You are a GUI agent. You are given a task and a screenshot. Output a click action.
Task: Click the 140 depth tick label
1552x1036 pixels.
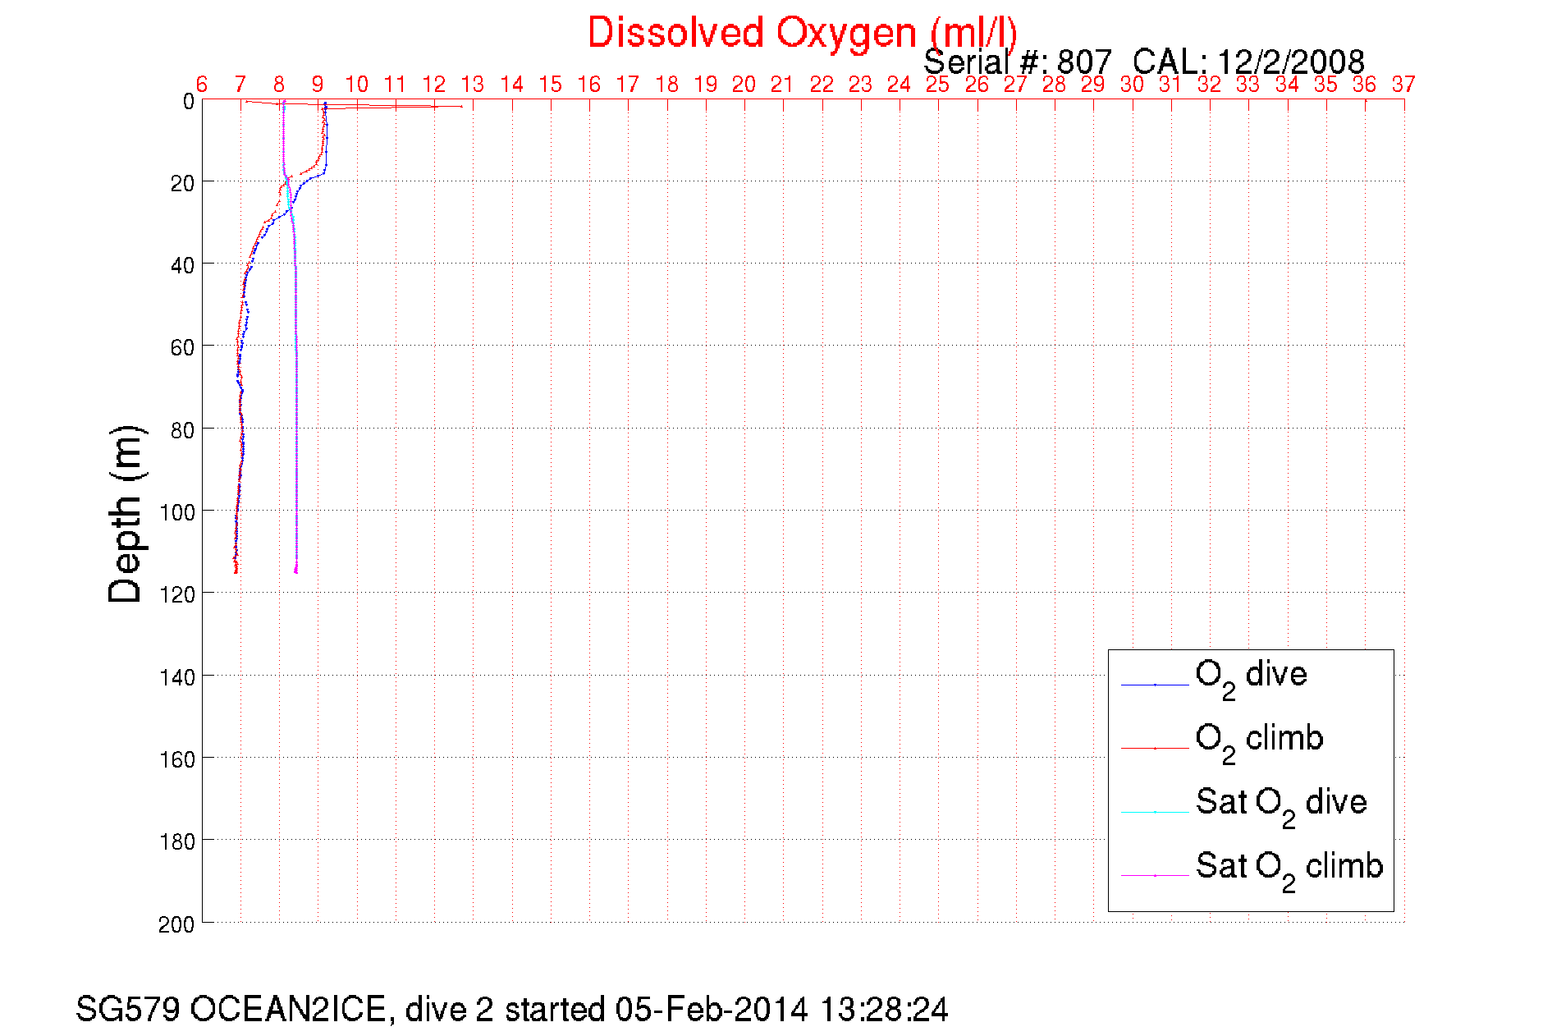tap(176, 677)
